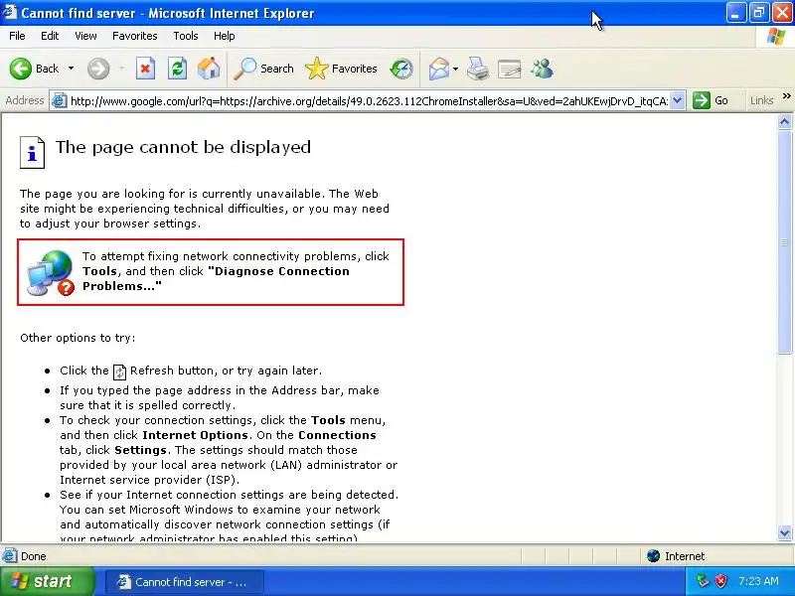Click the 7:23 AM system clock
The height and width of the screenshot is (596, 795).
758,581
